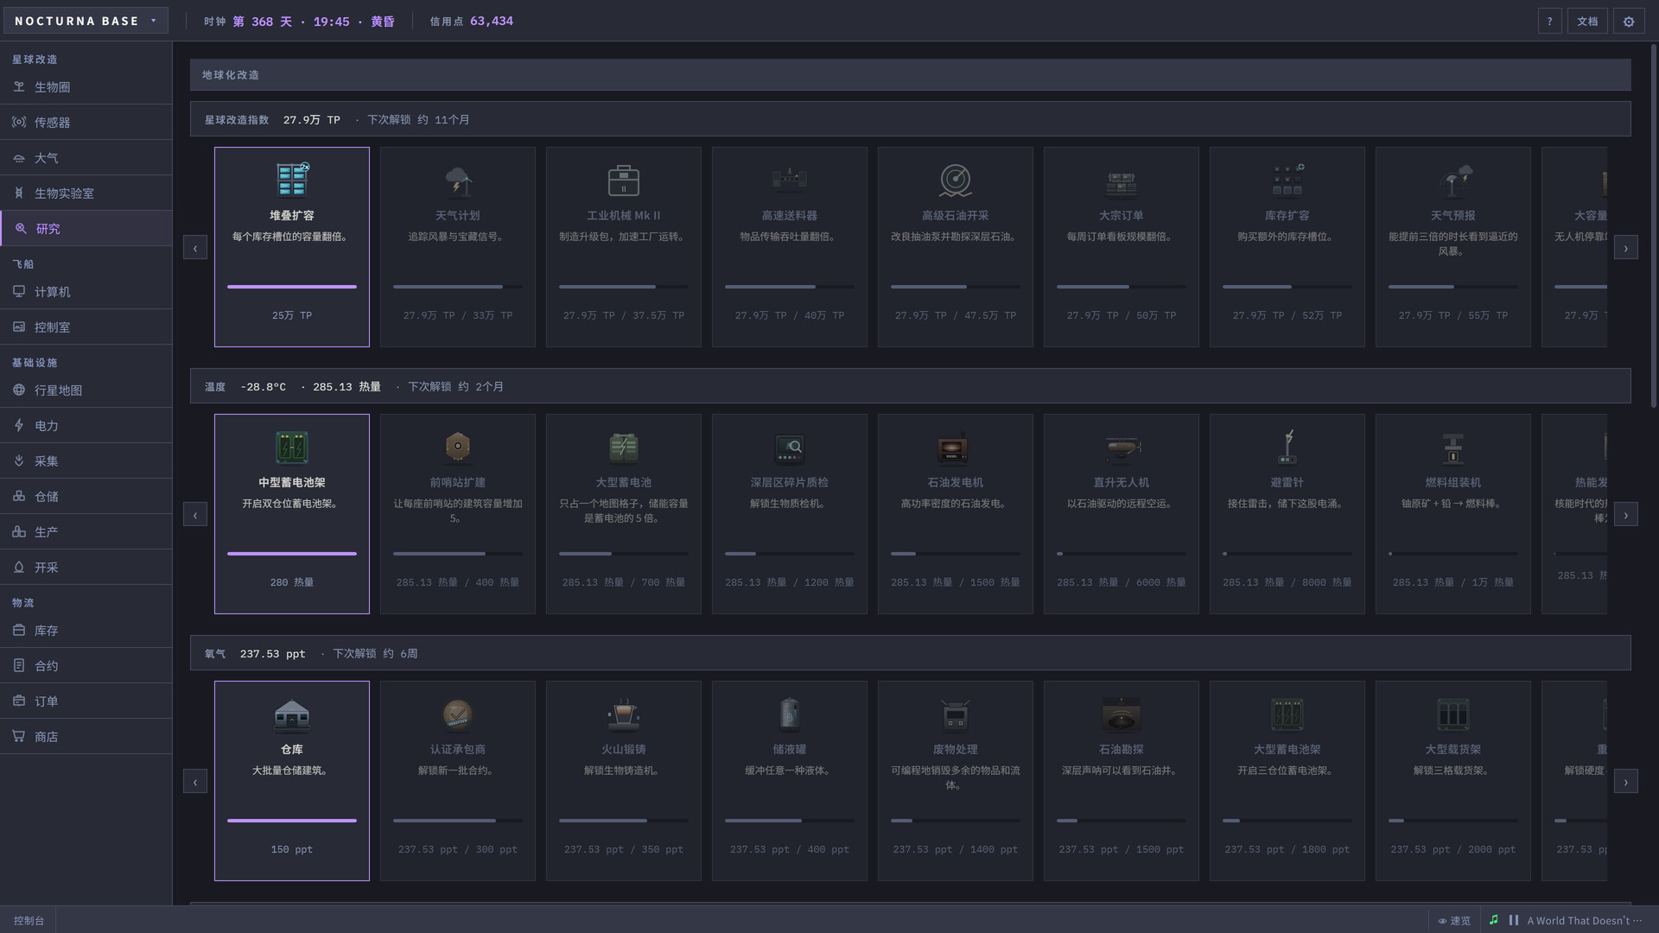The image size is (1659, 933).
Task: Show next cards in the 温度 row
Action: pyautogui.click(x=1625, y=515)
